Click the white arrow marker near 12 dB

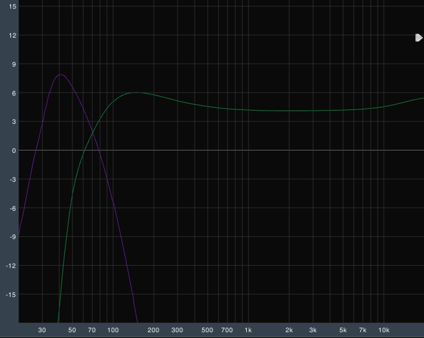tap(419, 38)
